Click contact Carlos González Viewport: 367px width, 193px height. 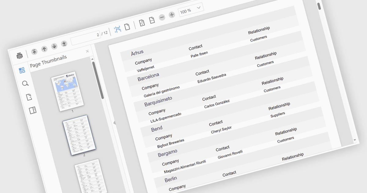(x=217, y=104)
